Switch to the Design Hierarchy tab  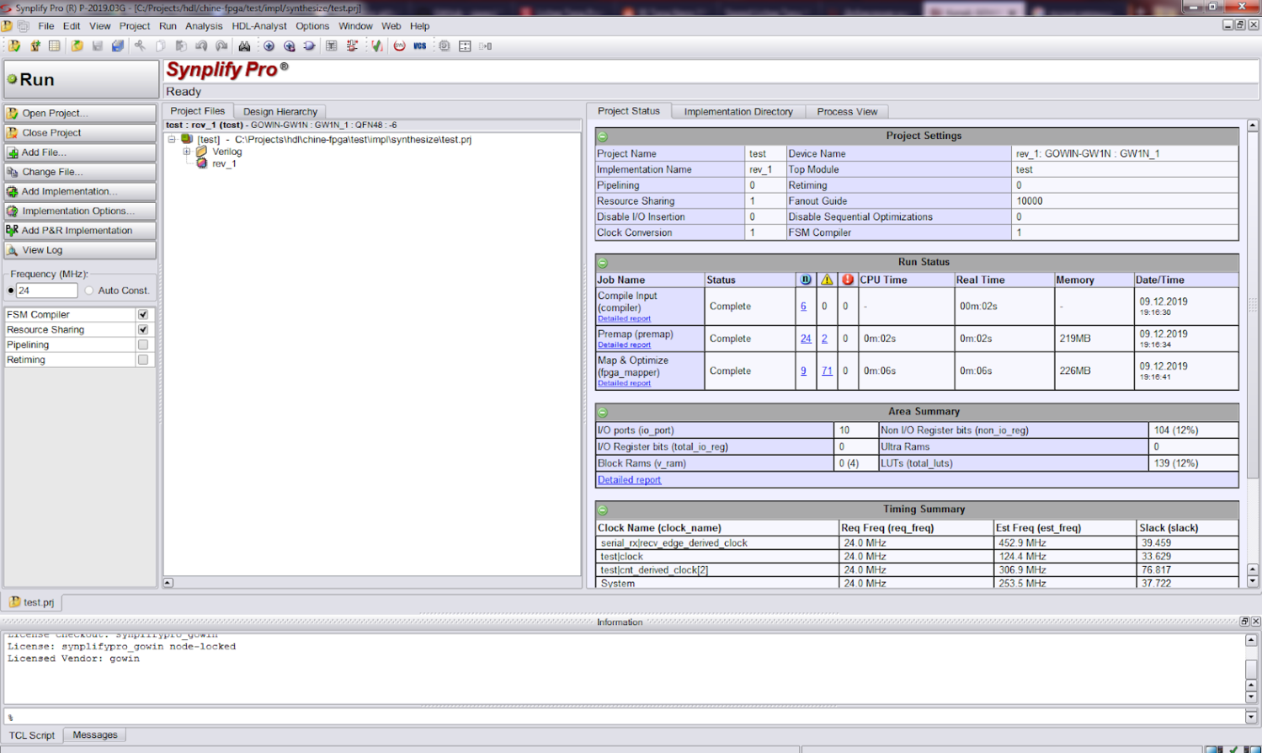pyautogui.click(x=280, y=111)
